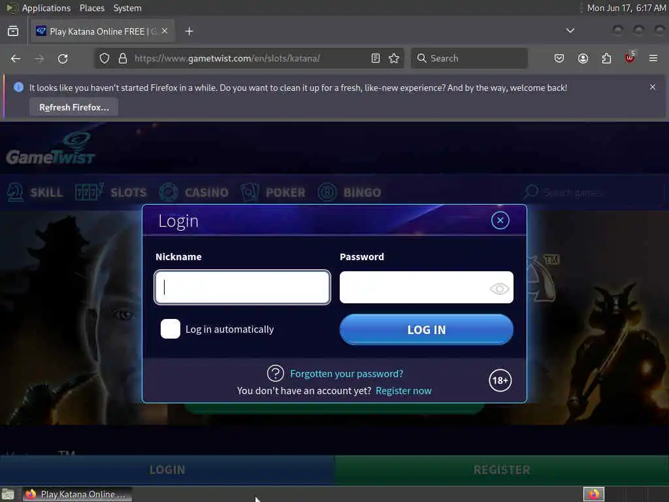Click the bottom LOGIN bar button
669x502 pixels.
(x=167, y=470)
